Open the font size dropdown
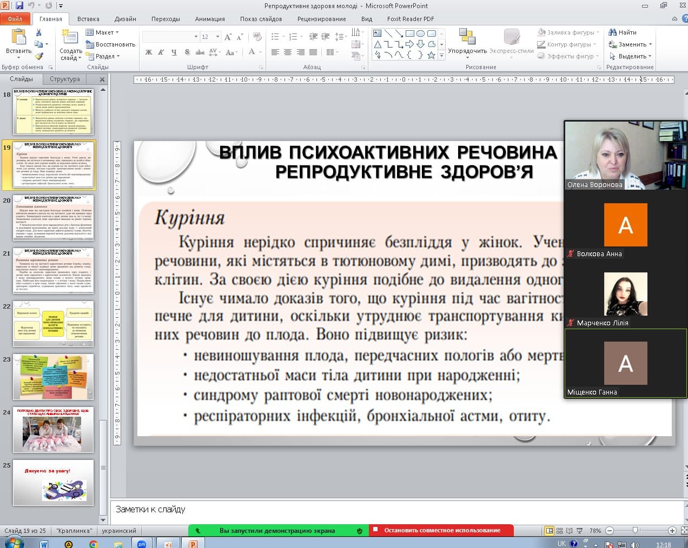Image resolution: width=688 pixels, height=548 pixels. coord(217,37)
